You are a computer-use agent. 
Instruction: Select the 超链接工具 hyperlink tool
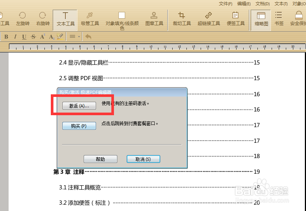(208, 19)
